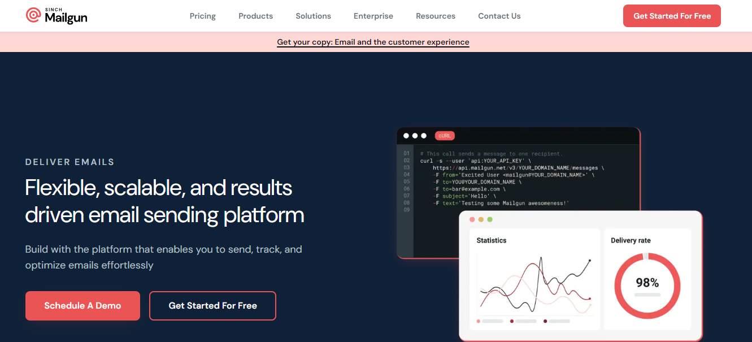Open the Products navigation menu
This screenshot has height=342, width=752.
(x=255, y=16)
